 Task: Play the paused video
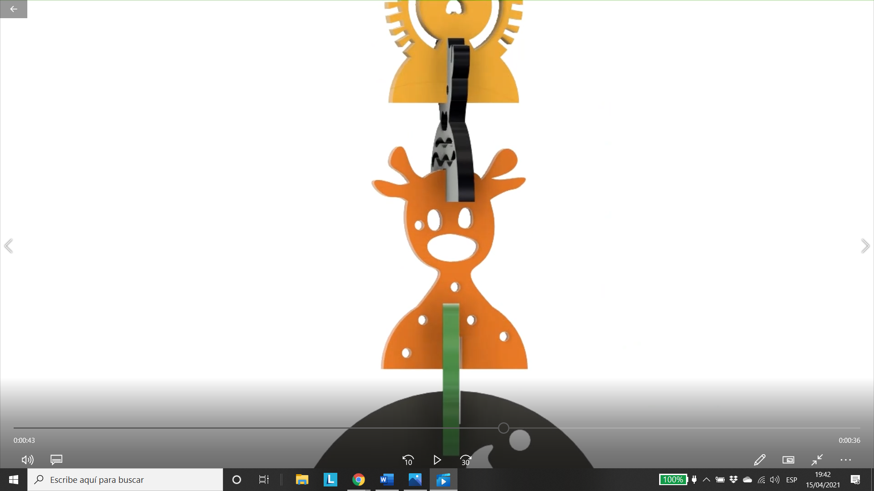(437, 460)
